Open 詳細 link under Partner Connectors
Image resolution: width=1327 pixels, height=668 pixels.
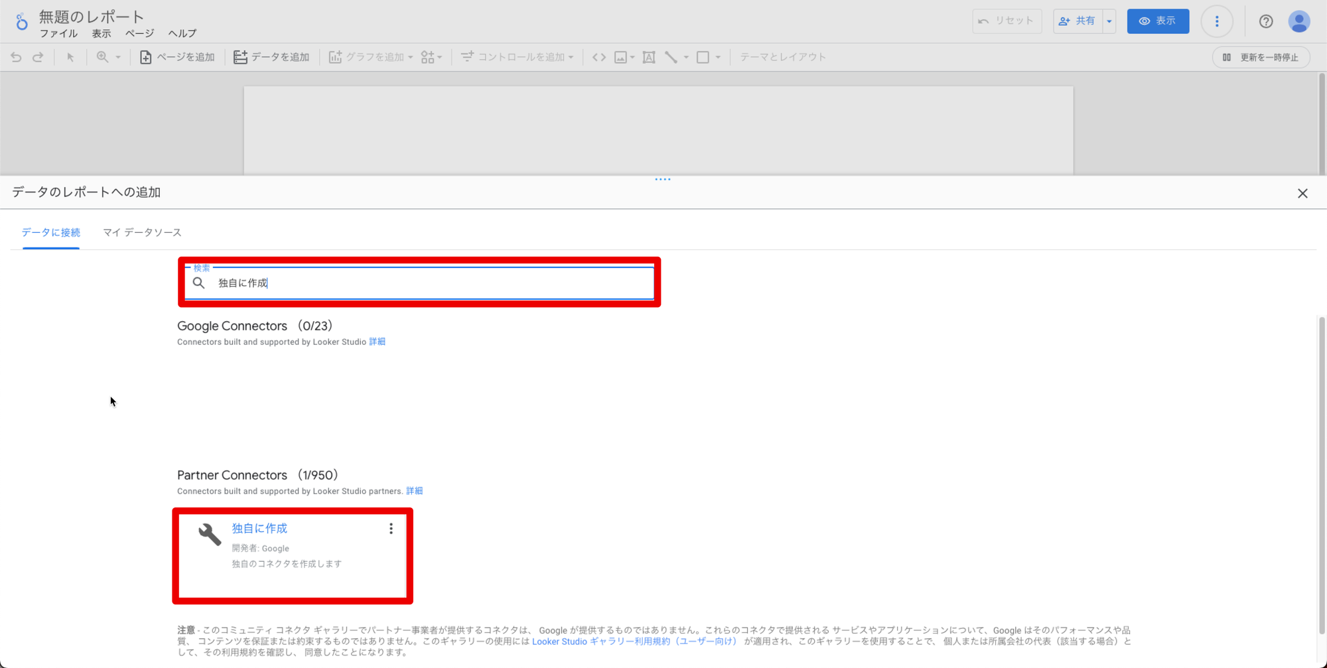click(414, 491)
